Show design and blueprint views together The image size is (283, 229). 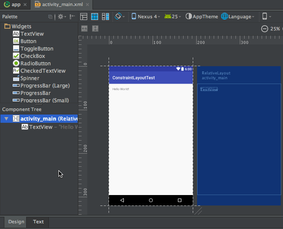(106, 17)
